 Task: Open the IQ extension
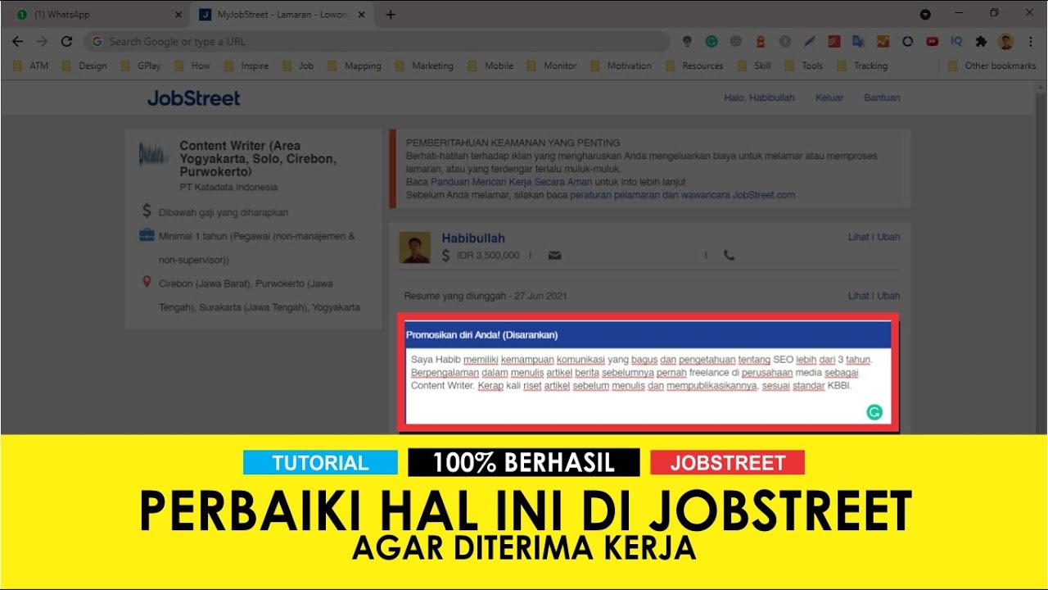click(956, 41)
